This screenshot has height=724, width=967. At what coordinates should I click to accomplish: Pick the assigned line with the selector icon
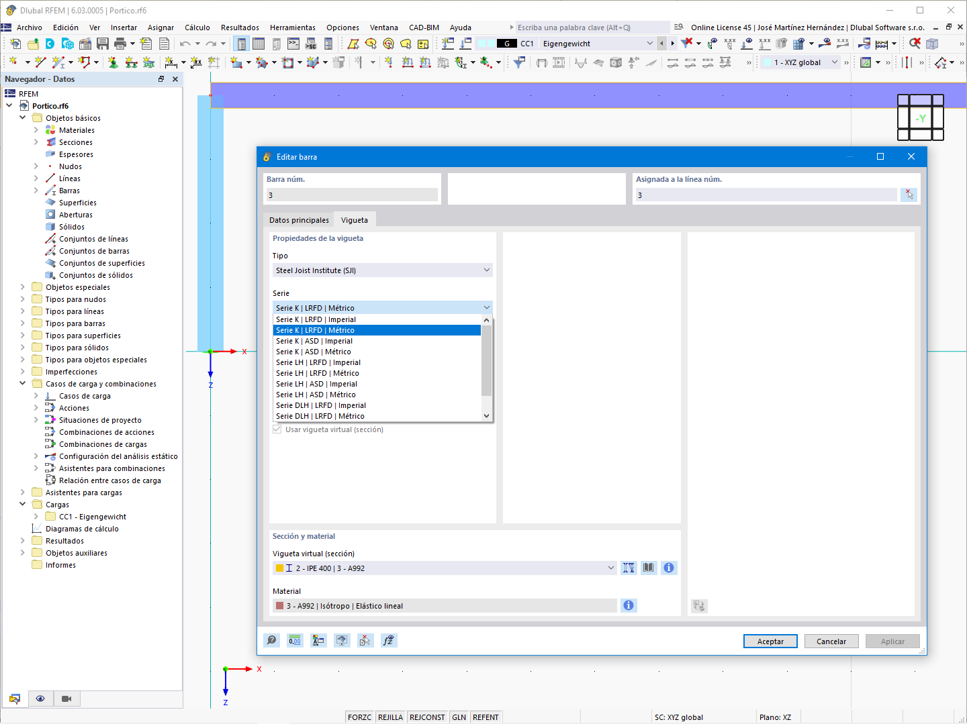pos(909,195)
